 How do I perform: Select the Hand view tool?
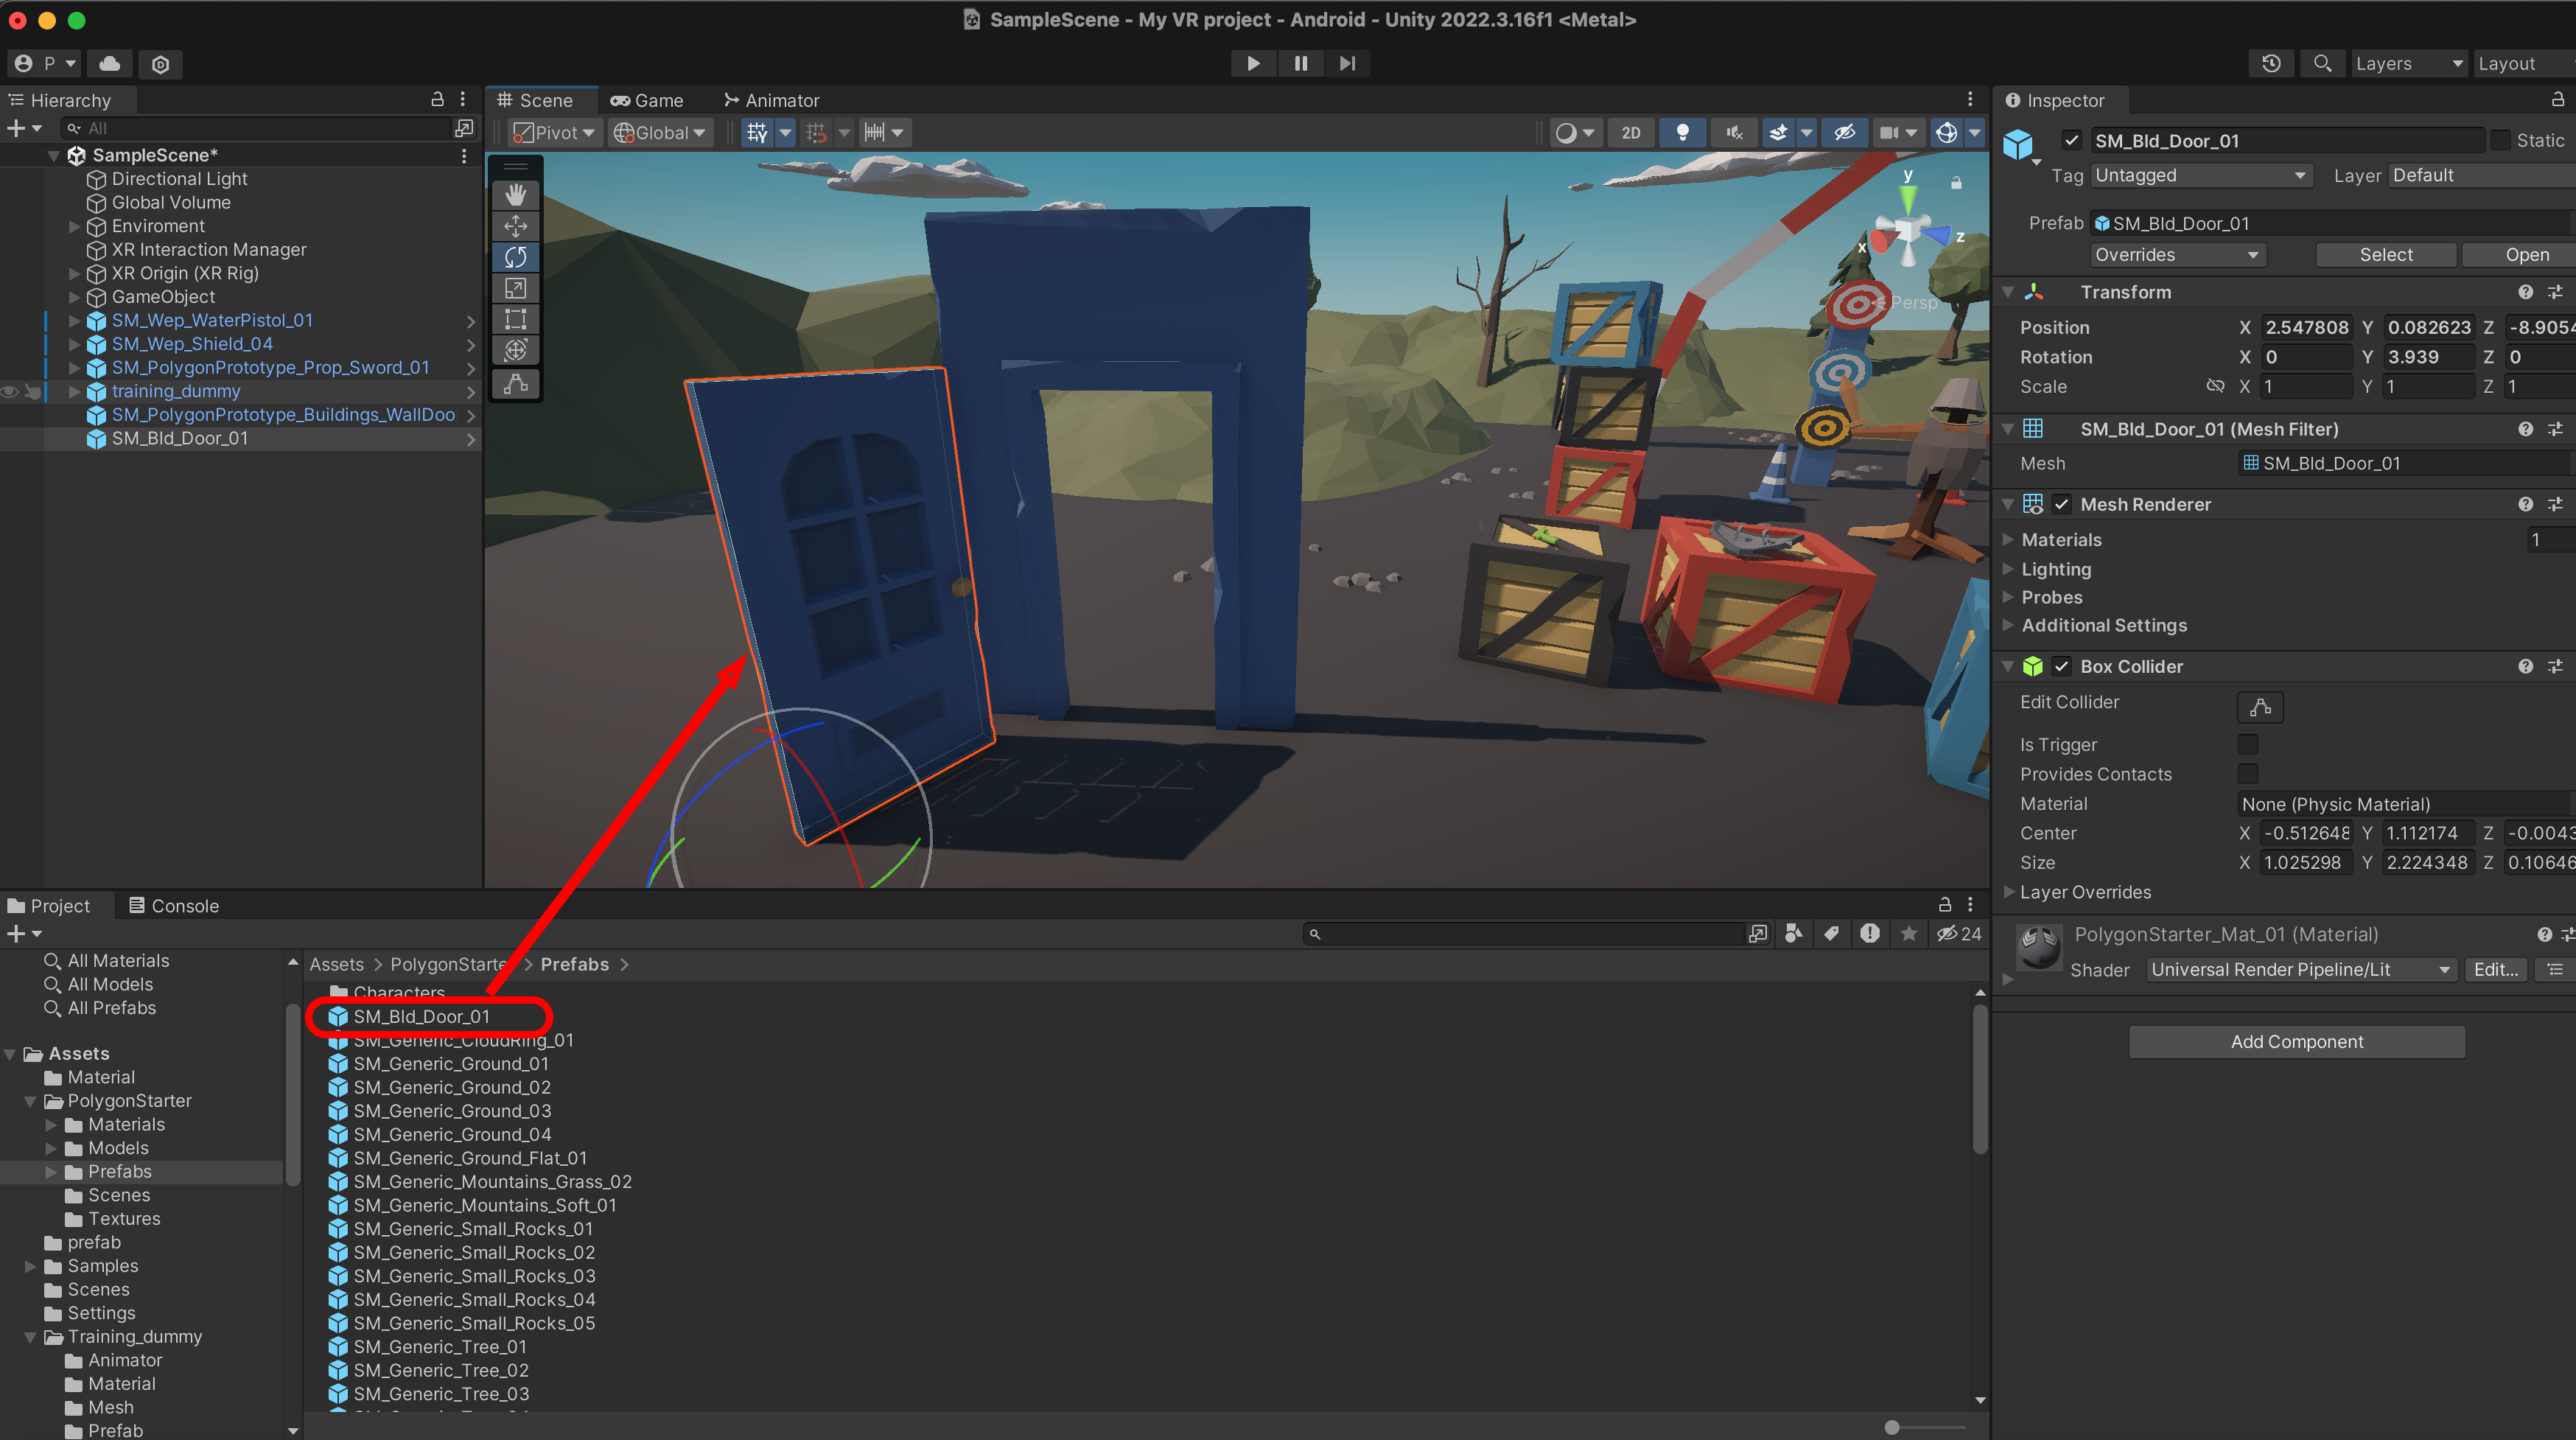click(515, 194)
